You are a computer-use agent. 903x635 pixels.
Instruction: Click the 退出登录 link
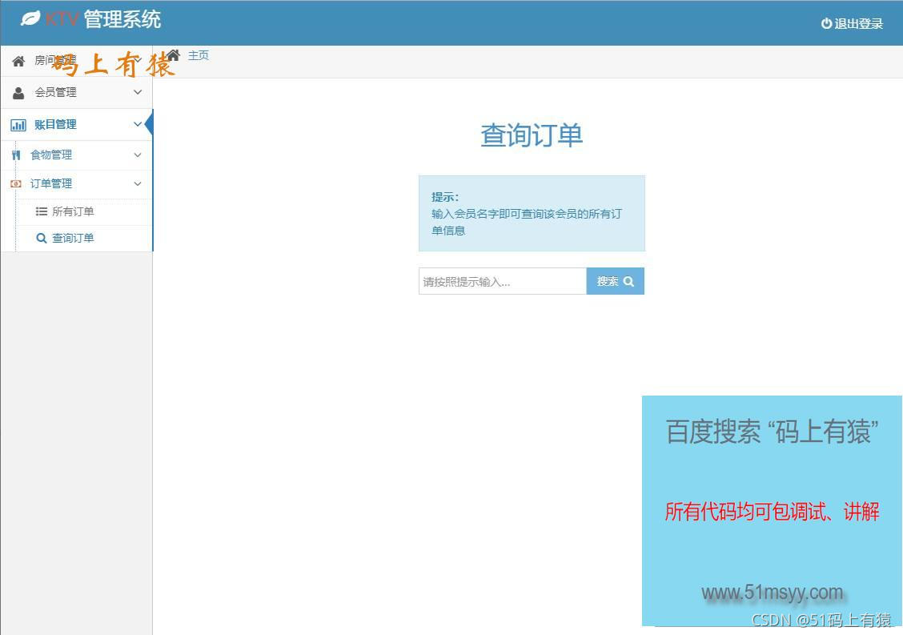(852, 24)
